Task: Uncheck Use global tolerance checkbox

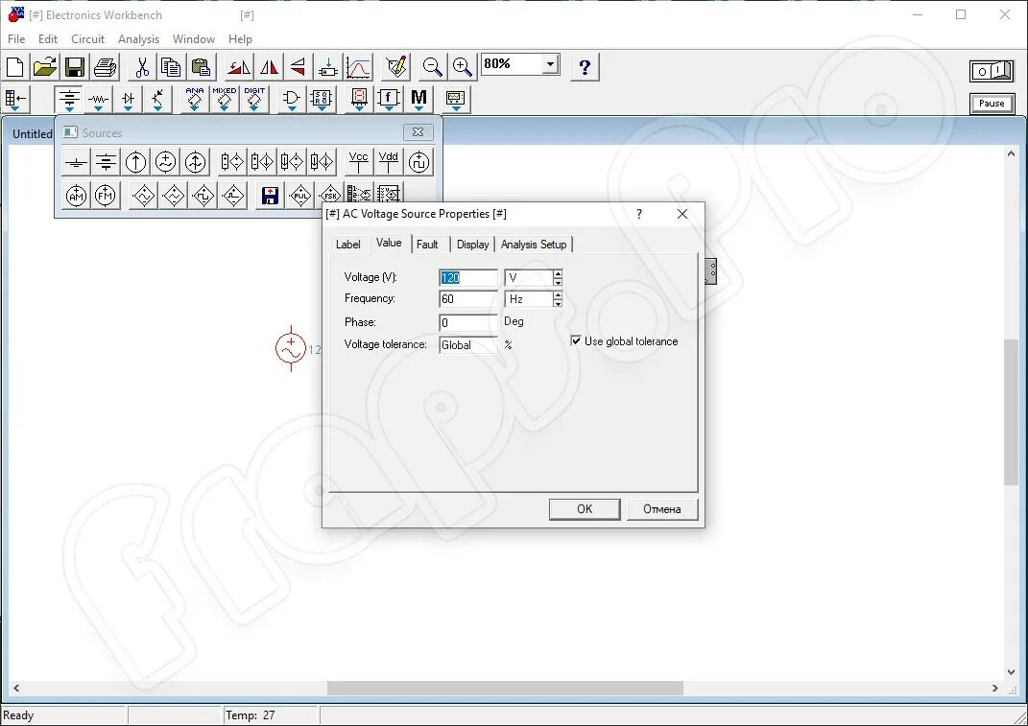Action: point(576,340)
